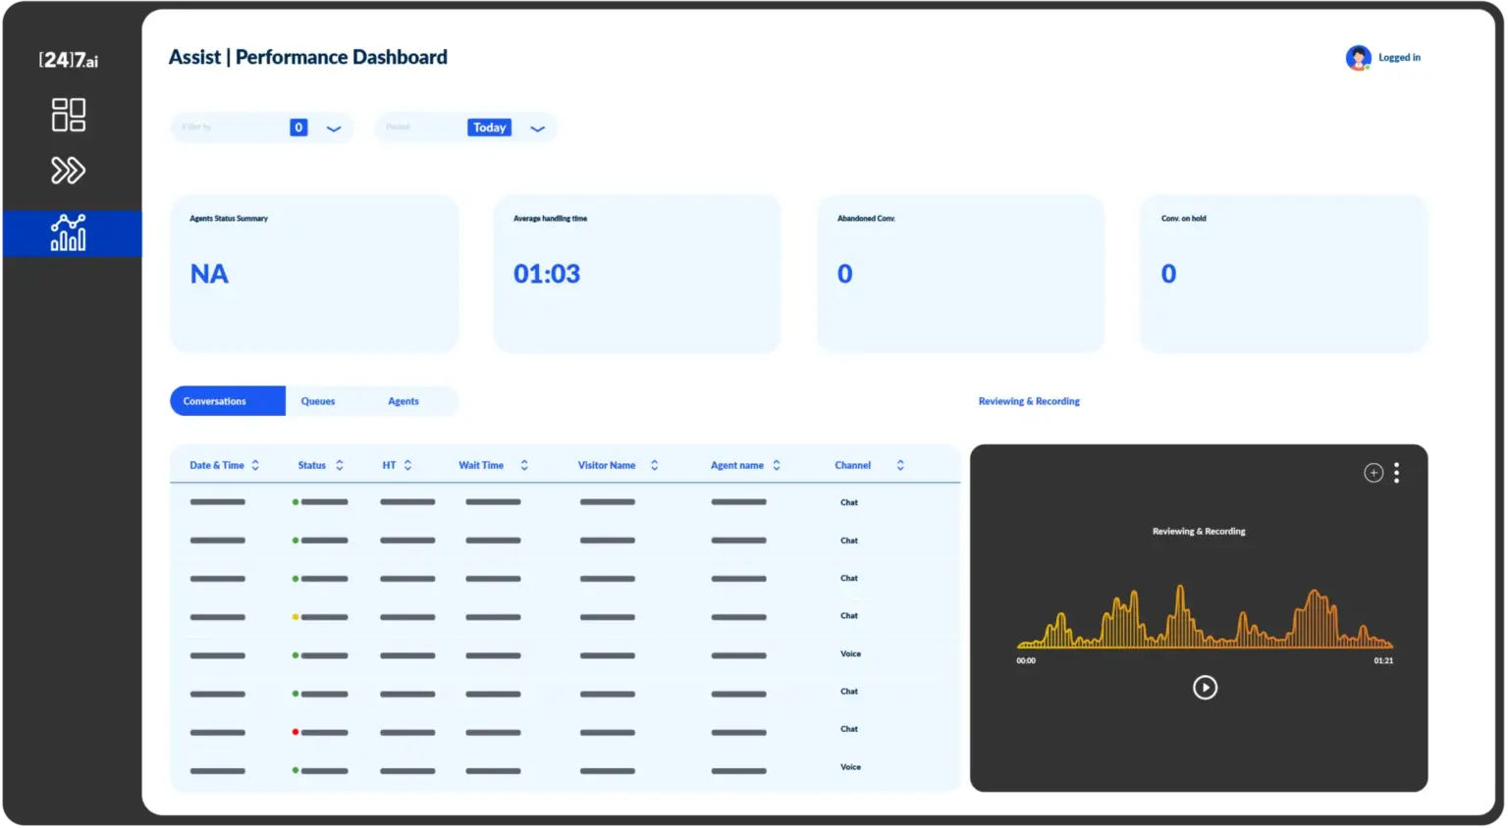Click the red status dot in the conversations table
The height and width of the screenshot is (828, 1508).
point(296,731)
